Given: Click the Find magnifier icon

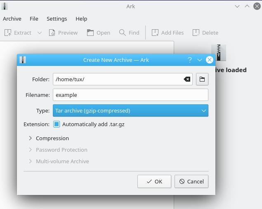Looking at the screenshot, I should tap(123, 33).
